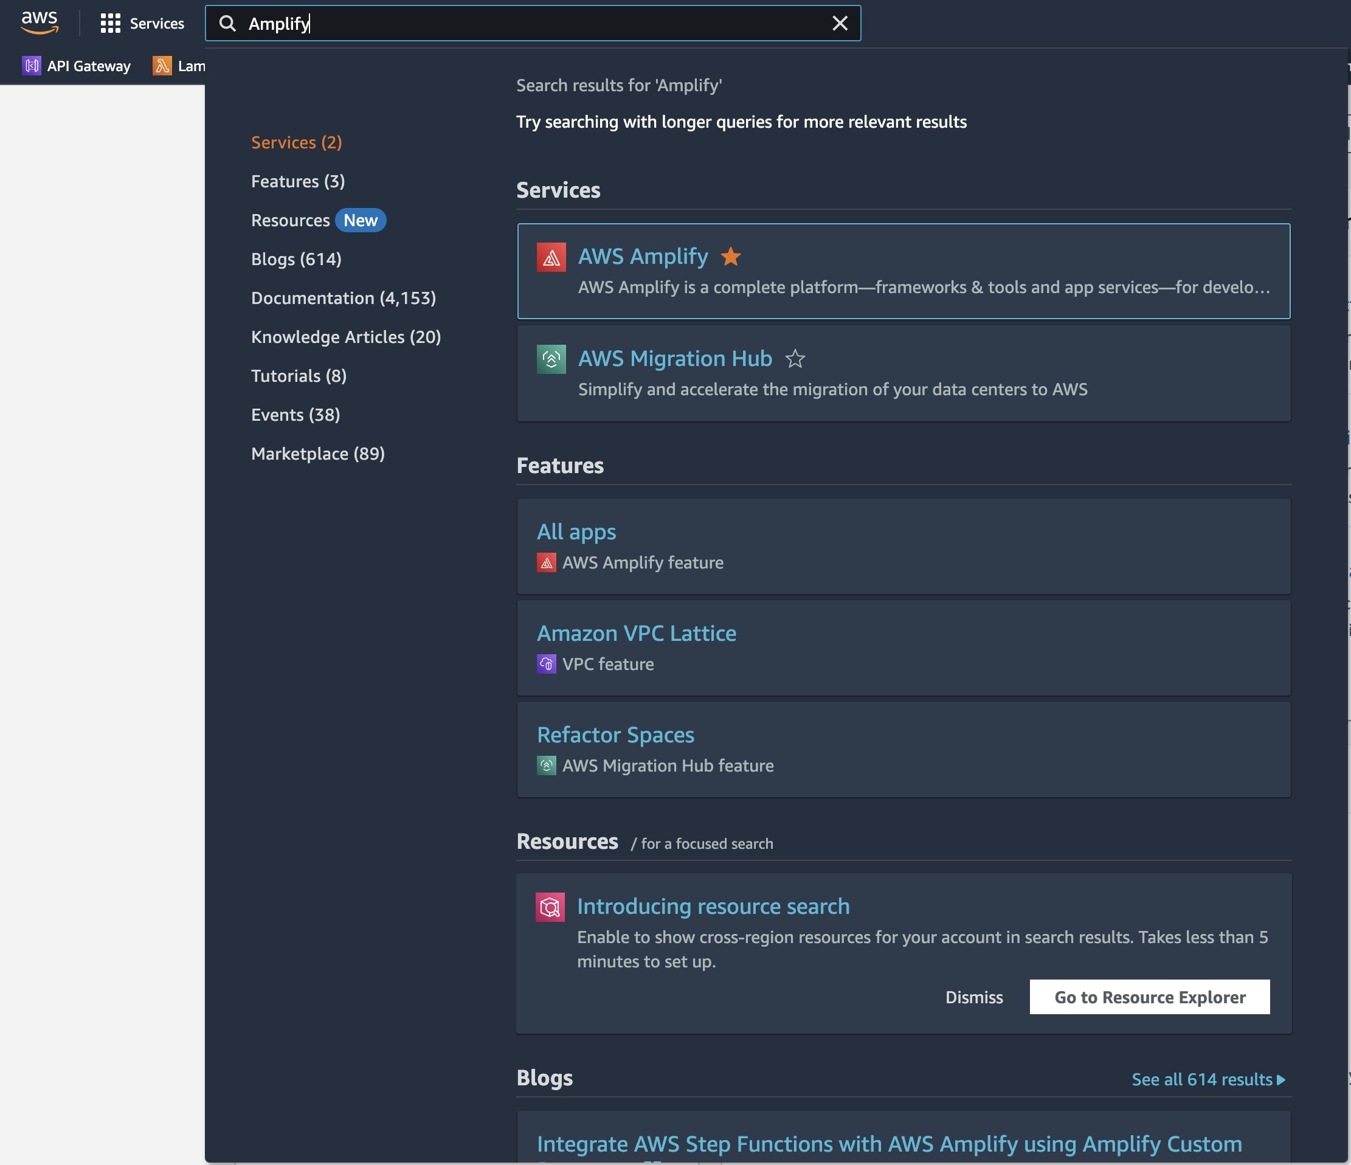Open the All apps feature link

pyautogui.click(x=576, y=532)
